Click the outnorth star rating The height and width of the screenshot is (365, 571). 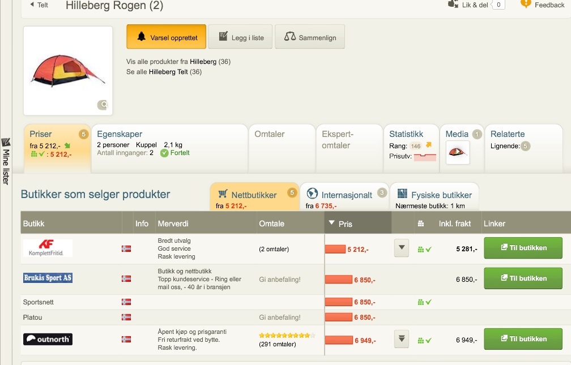click(287, 336)
